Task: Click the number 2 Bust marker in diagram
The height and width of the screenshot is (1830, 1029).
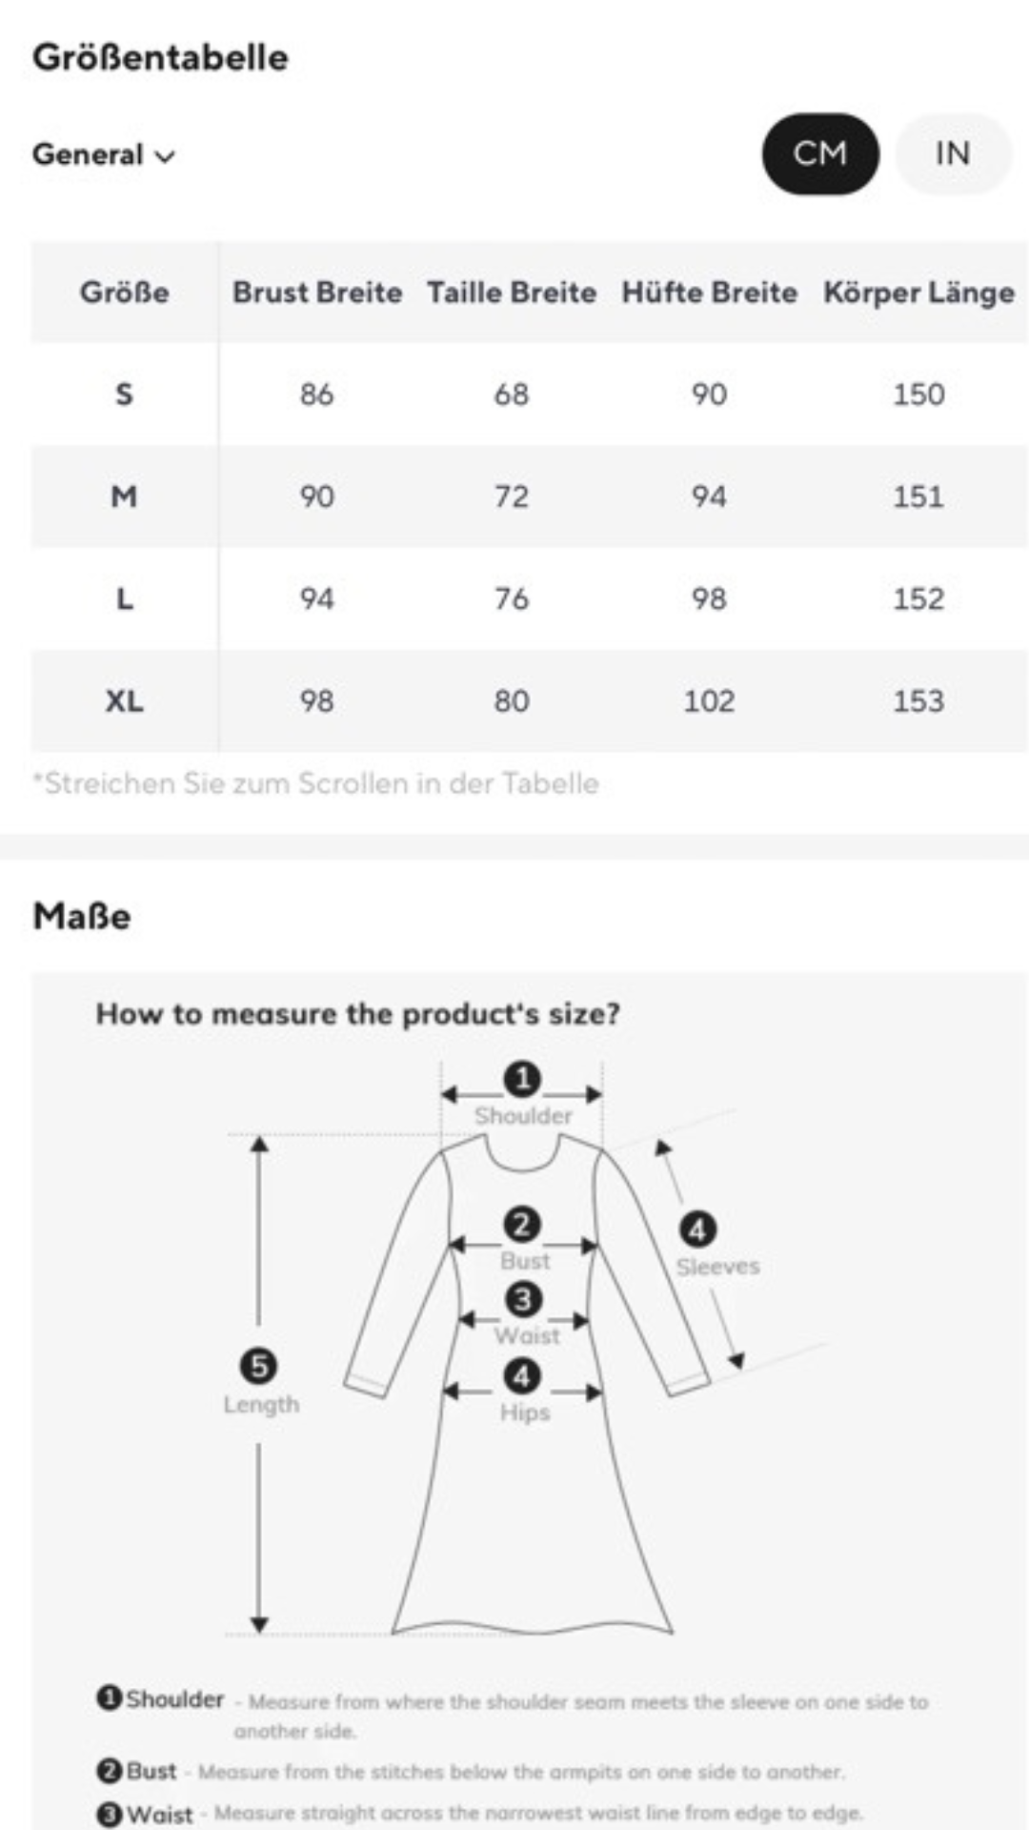Action: [522, 1225]
